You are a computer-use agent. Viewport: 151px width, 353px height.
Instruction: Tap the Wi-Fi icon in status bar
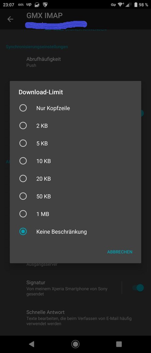tap(121, 5)
